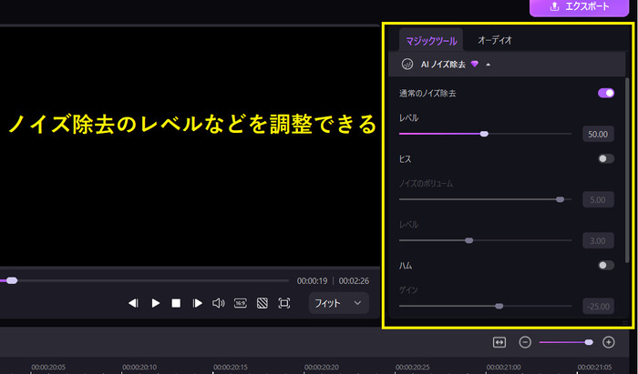Enable the ヒス toggle
Viewport: 638px width, 374px height.
[606, 158]
